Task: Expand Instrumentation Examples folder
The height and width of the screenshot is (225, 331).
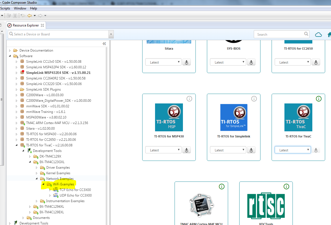Action: pyautogui.click(x=37, y=201)
